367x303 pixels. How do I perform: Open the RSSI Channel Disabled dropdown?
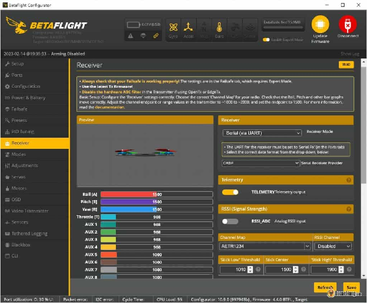point(333,246)
